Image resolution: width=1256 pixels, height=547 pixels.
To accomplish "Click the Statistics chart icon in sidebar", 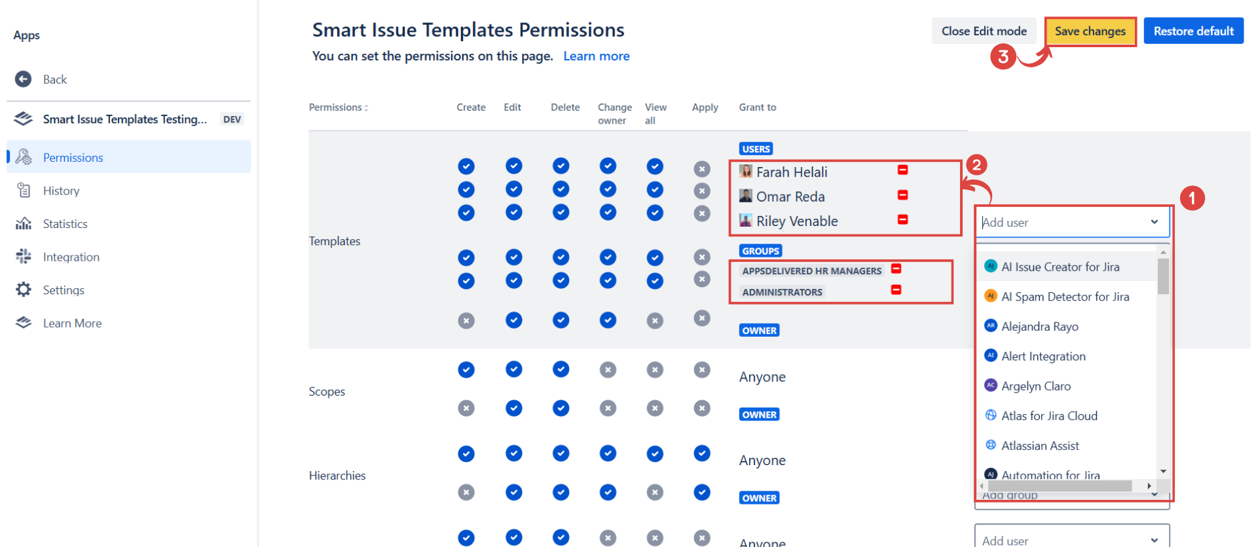I will coord(24,224).
